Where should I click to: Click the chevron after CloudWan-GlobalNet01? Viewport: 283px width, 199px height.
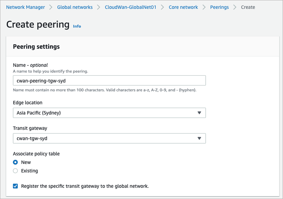[162, 7]
